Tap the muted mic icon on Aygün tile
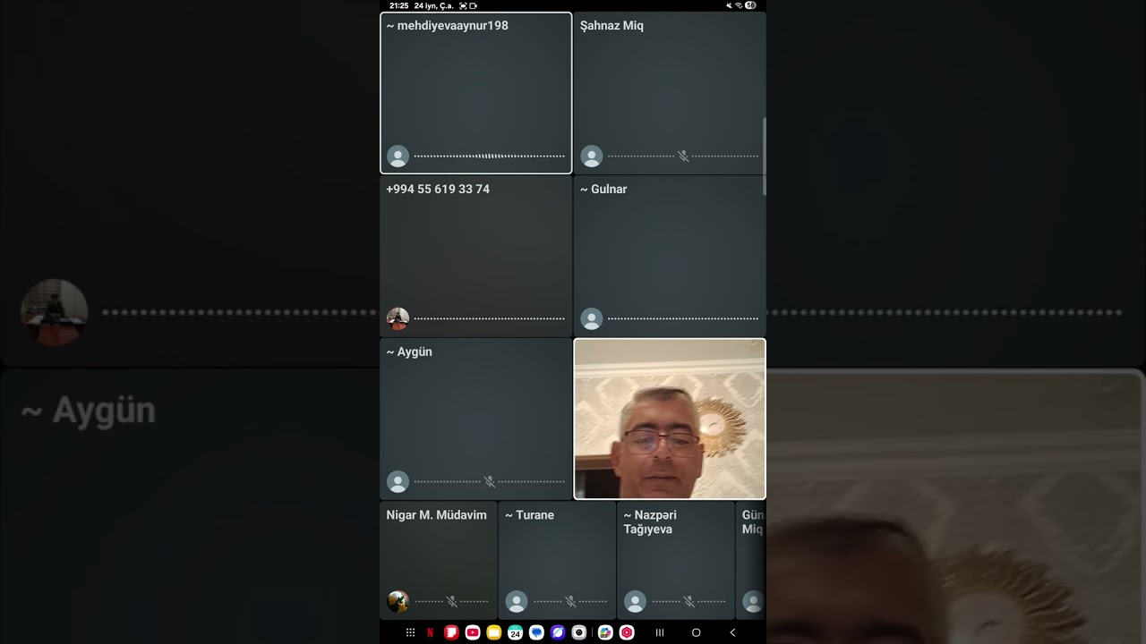The image size is (1146, 644). pyautogui.click(x=490, y=482)
